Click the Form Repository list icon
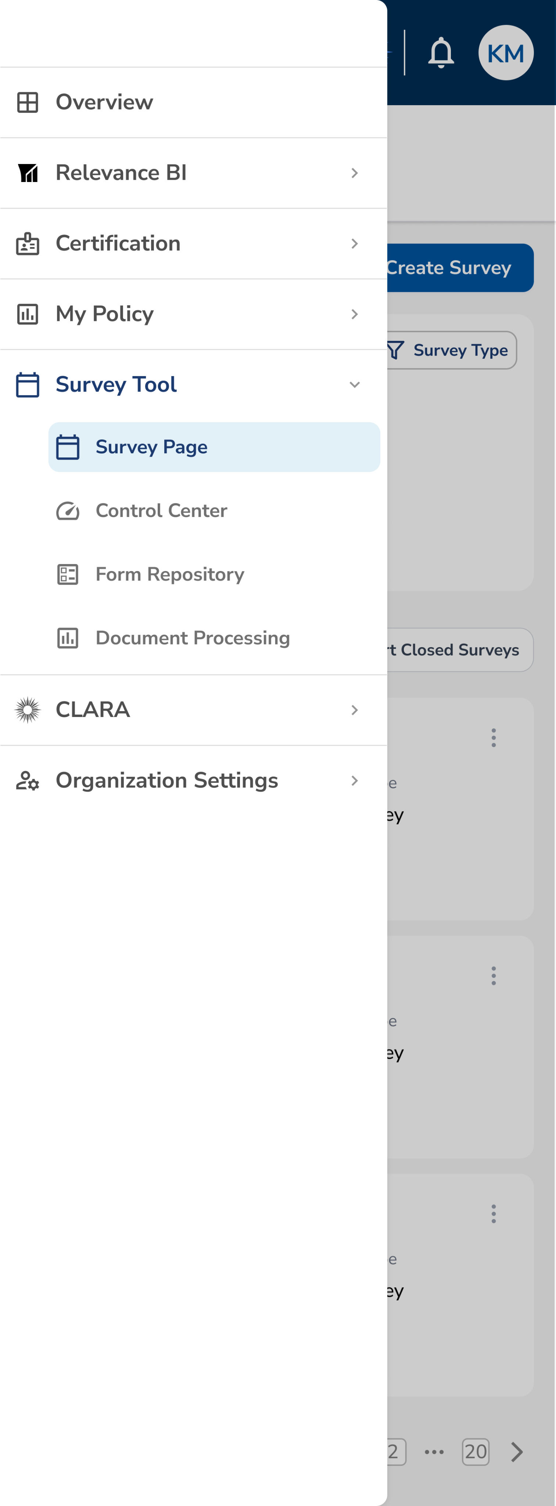Viewport: 556px width, 1506px height. pyautogui.click(x=68, y=574)
